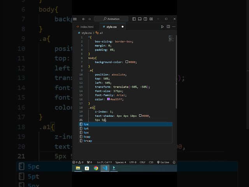Viewport: 249px width, 187px height.
Task: Open the #aa55ff color swatch on line 16
Action: click(x=108, y=99)
